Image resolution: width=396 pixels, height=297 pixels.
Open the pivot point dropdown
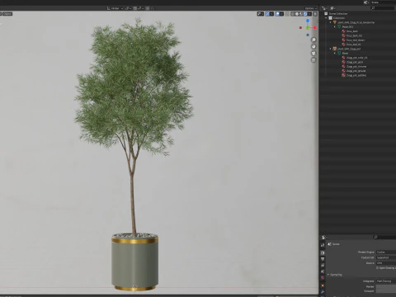(128, 8)
